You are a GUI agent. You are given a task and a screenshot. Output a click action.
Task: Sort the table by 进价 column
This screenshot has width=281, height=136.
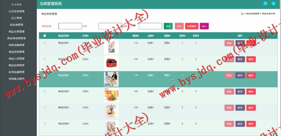pos(182,36)
